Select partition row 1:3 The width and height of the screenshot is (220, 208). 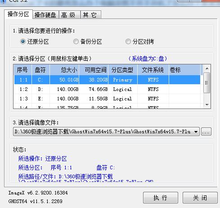[107, 99]
